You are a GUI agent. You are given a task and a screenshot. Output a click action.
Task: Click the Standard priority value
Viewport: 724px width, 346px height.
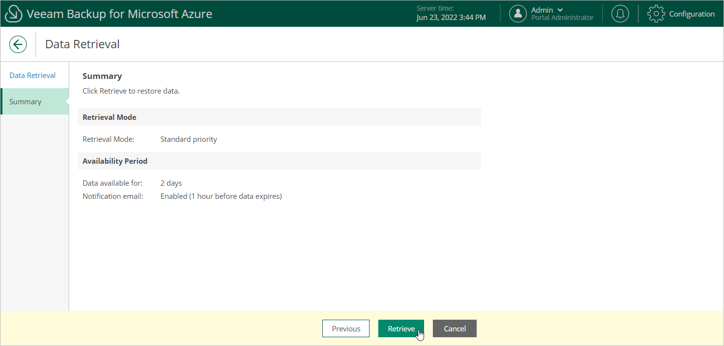(189, 139)
